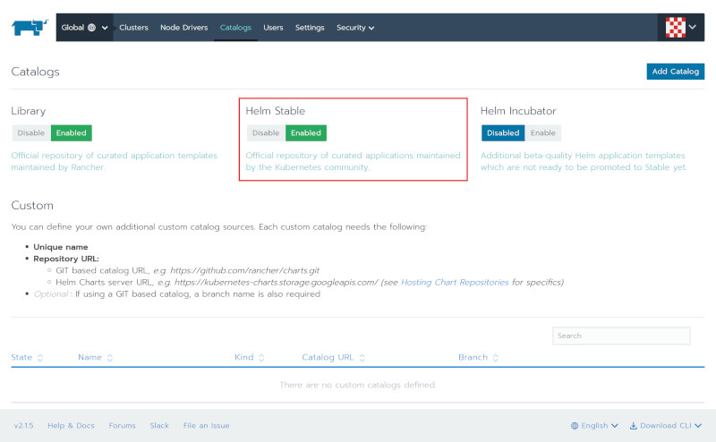Open the Forums link
The image size is (716, 442).
[x=122, y=426]
